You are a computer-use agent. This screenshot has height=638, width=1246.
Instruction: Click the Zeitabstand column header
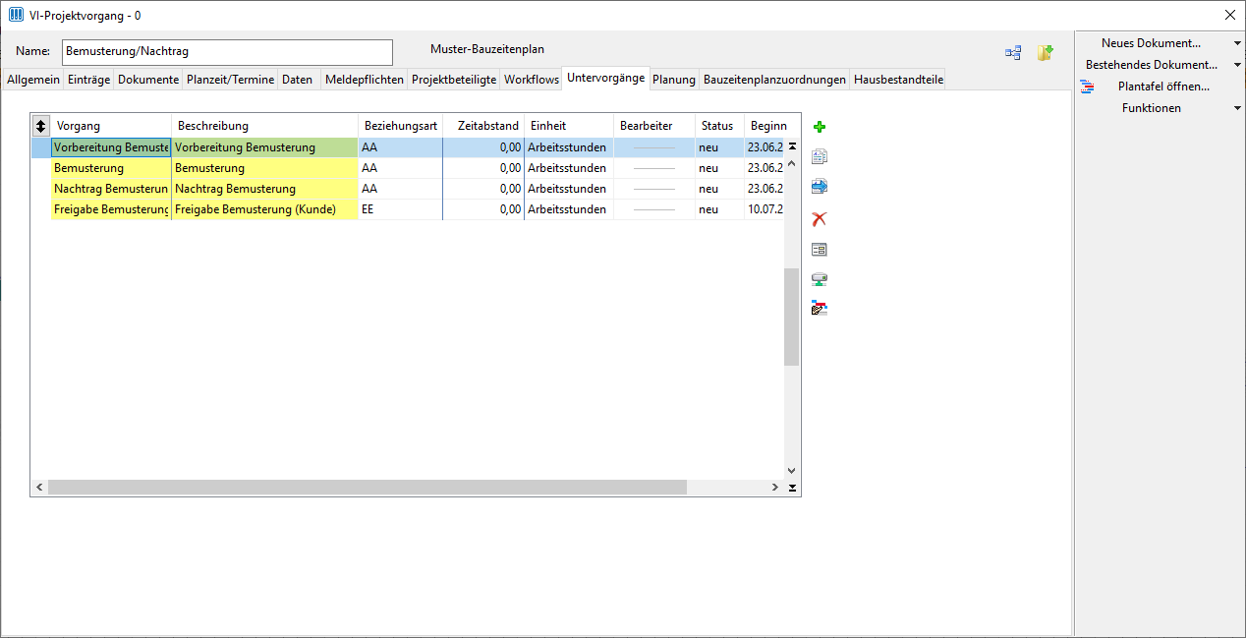pyautogui.click(x=483, y=126)
